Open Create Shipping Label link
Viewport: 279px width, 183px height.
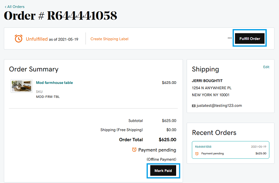click(x=109, y=39)
